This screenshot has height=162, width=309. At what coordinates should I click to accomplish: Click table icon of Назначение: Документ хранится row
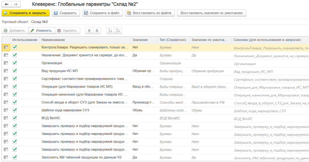6,55
